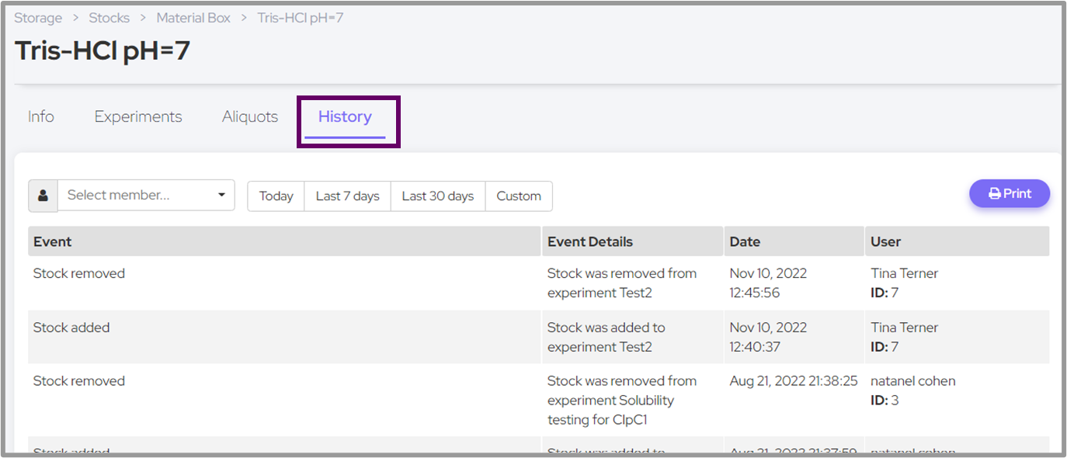Screen dimensions: 1067x458
Task: Click the Select member dropdown arrow
Action: click(x=222, y=195)
